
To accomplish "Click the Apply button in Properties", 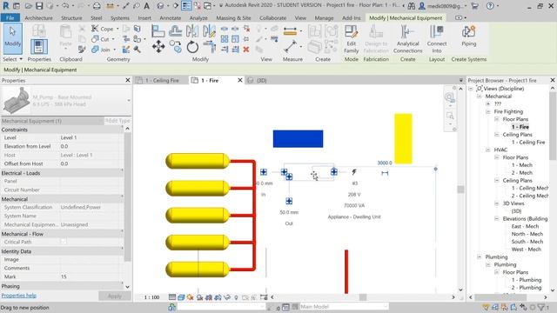I will coord(114,296).
